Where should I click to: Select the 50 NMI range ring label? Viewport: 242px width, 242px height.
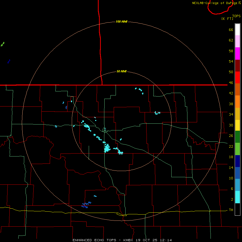pos(122,71)
